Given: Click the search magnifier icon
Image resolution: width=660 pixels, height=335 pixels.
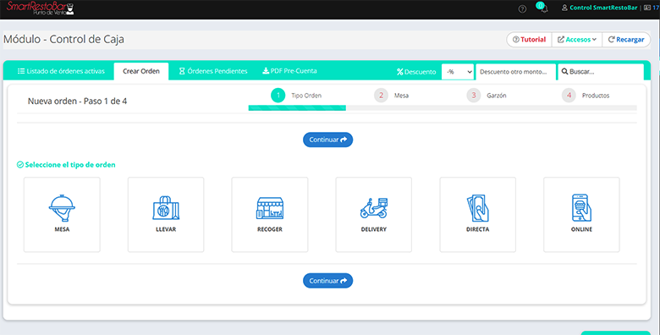Looking at the screenshot, I should (x=565, y=72).
